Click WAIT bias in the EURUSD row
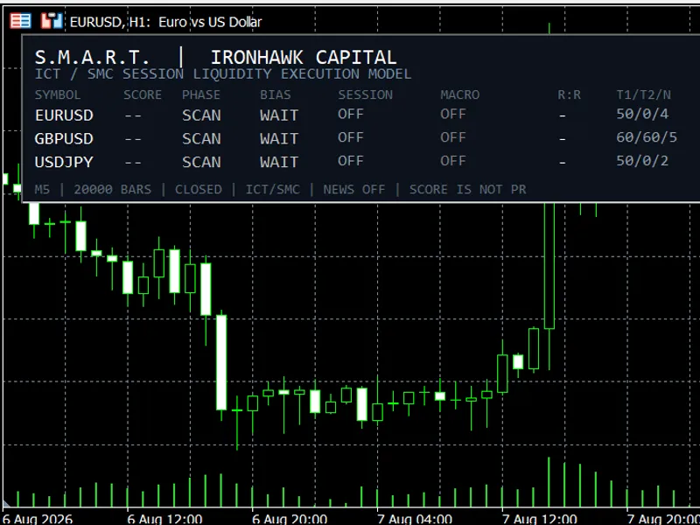 tap(279, 115)
